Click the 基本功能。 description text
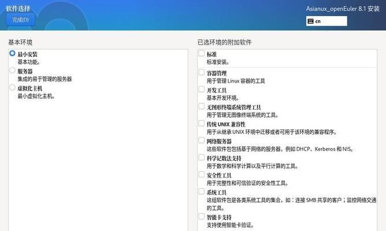The height and width of the screenshot is (231, 386). [28, 62]
